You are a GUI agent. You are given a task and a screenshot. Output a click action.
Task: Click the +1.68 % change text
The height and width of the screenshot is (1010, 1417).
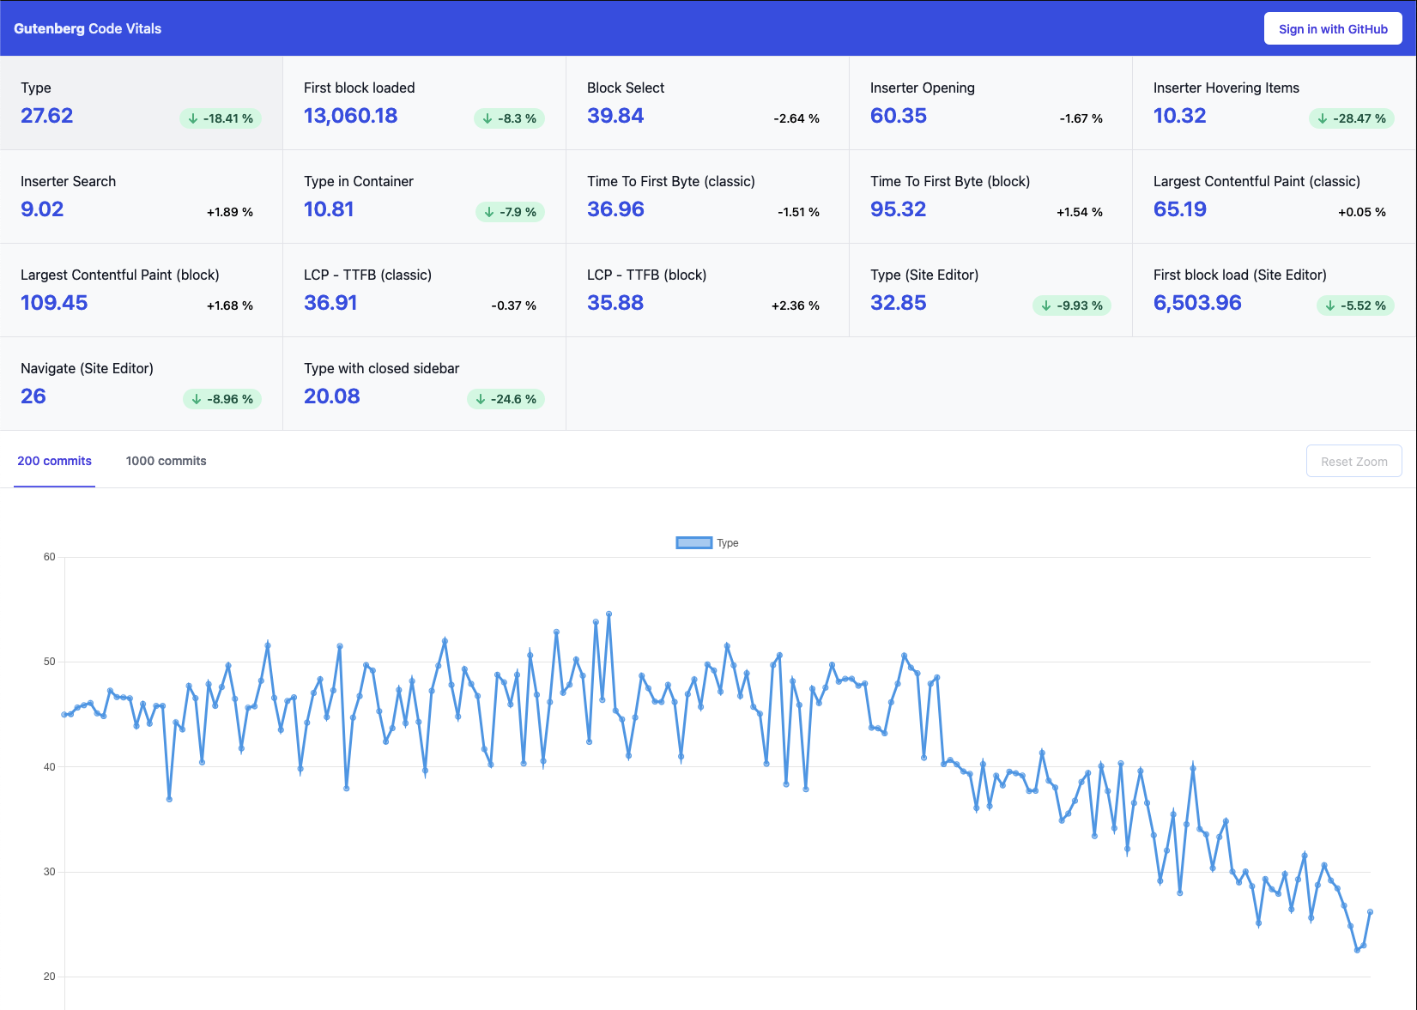pyautogui.click(x=230, y=305)
